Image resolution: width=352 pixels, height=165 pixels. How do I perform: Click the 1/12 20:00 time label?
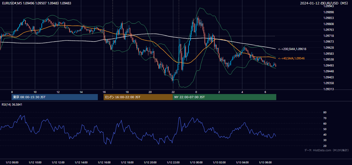pyautogui.click(x=150, y=162)
